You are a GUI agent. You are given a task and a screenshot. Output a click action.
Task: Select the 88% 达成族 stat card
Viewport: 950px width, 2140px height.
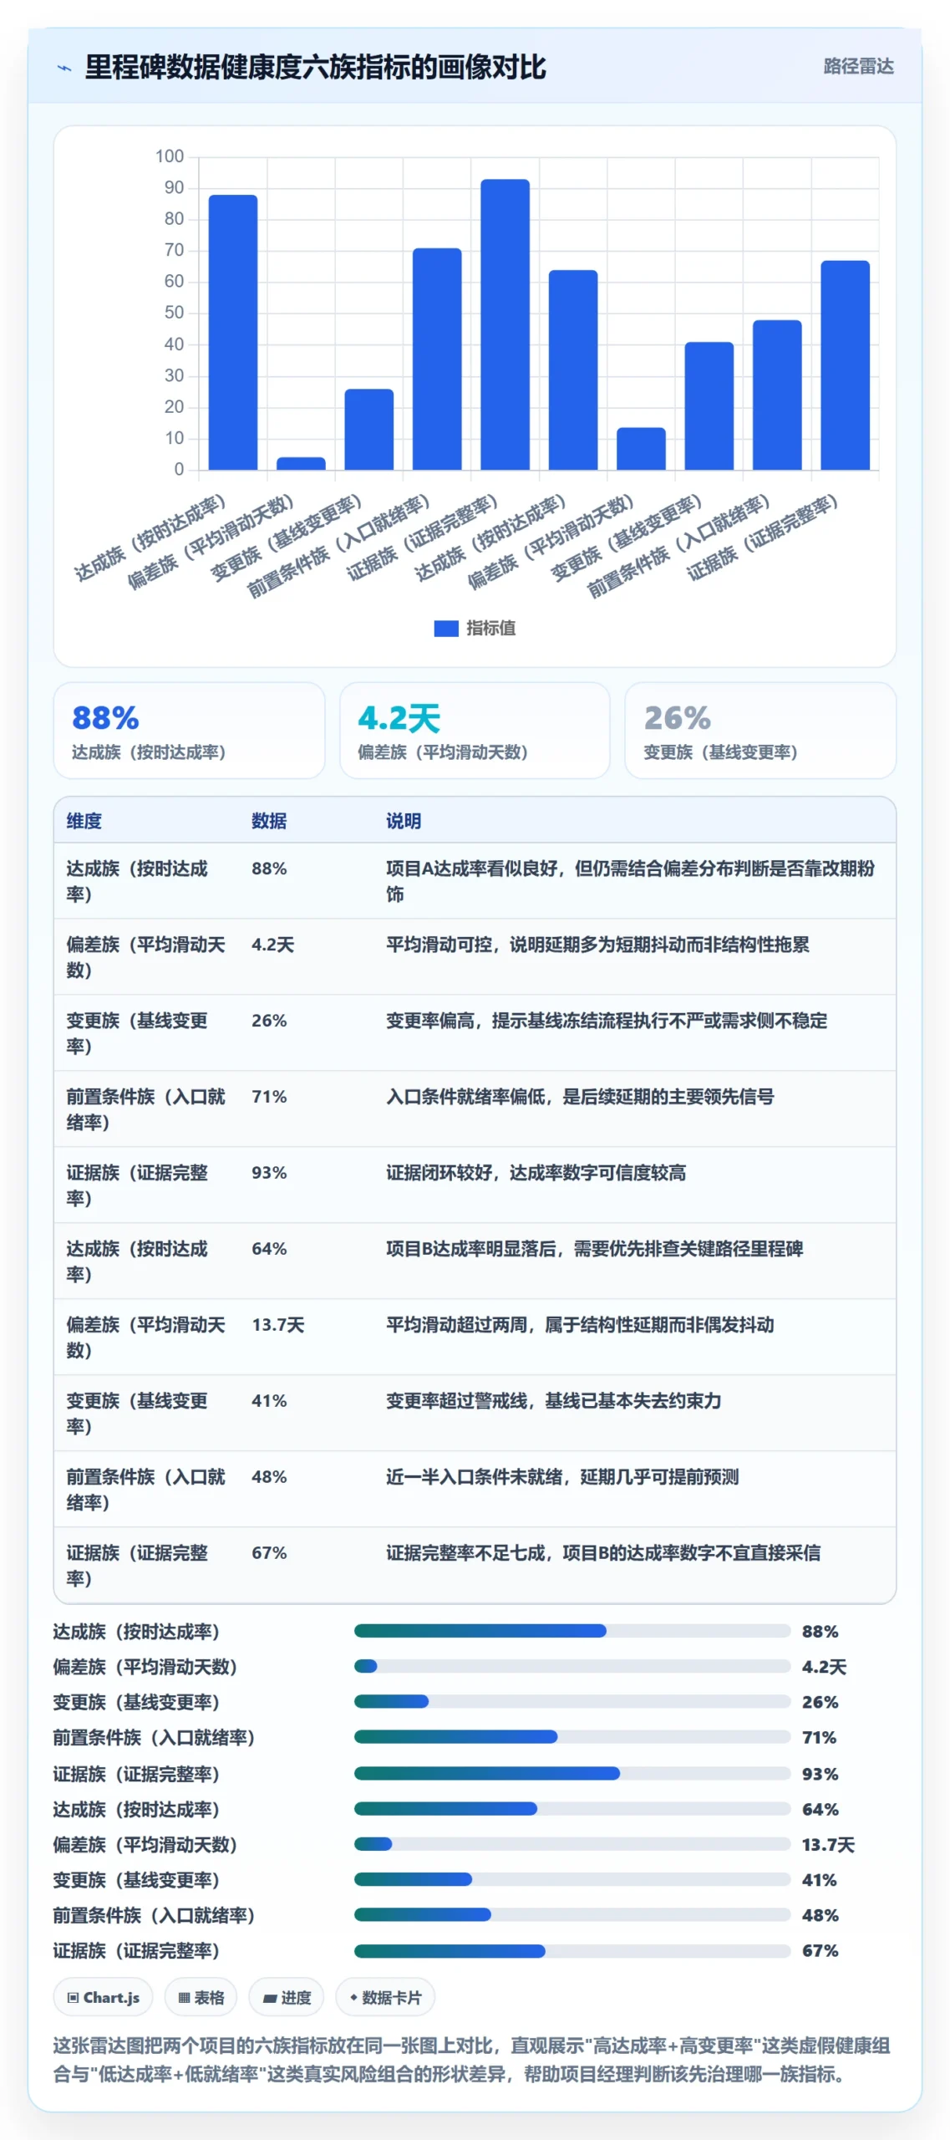click(189, 731)
